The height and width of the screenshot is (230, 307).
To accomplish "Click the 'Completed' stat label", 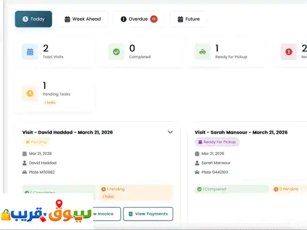I will click(140, 57).
